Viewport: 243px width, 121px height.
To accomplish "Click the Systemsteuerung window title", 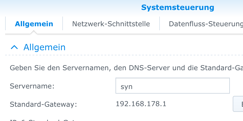I will 178,7.
